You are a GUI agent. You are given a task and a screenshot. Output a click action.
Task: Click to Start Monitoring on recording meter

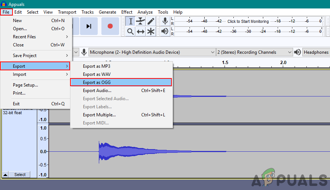click(x=248, y=21)
